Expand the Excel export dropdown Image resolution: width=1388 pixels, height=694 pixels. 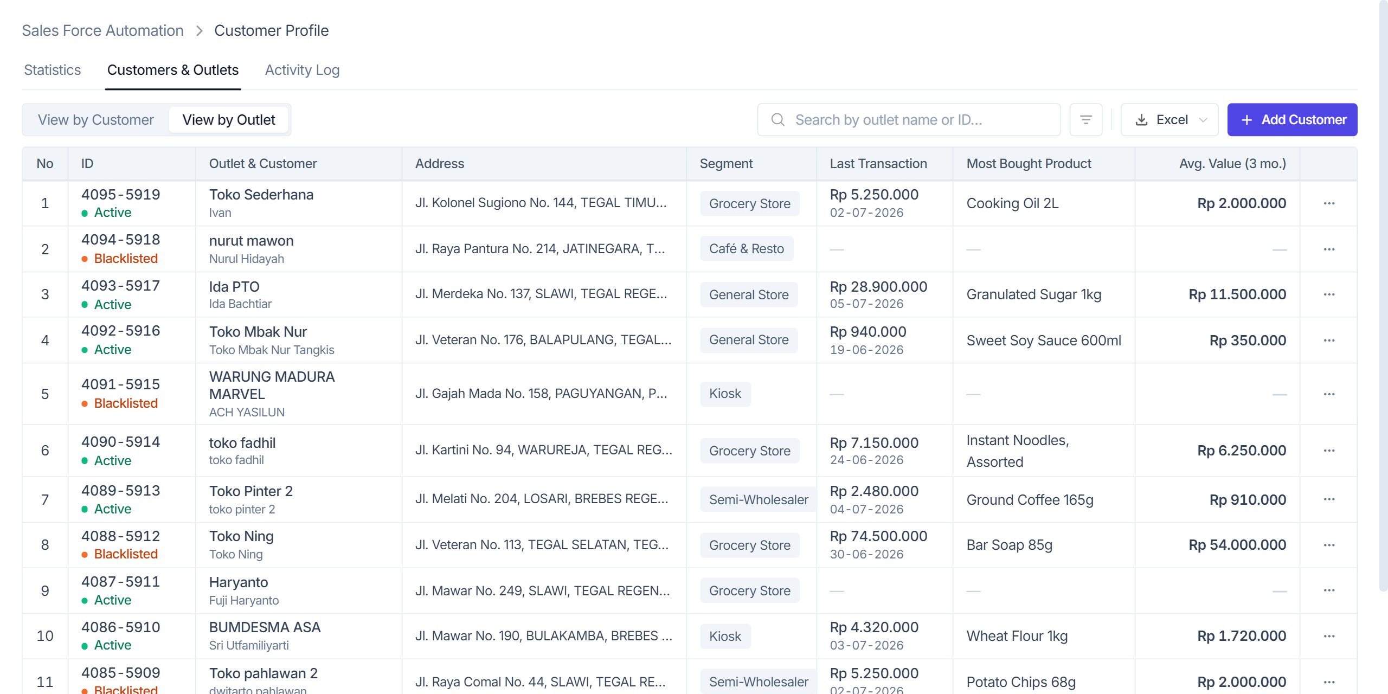click(x=1169, y=120)
